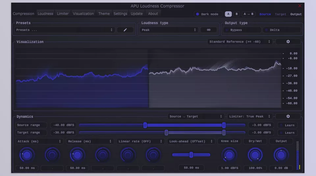
Task: Click the Look-ahead slider handle
Action: click(x=191, y=155)
